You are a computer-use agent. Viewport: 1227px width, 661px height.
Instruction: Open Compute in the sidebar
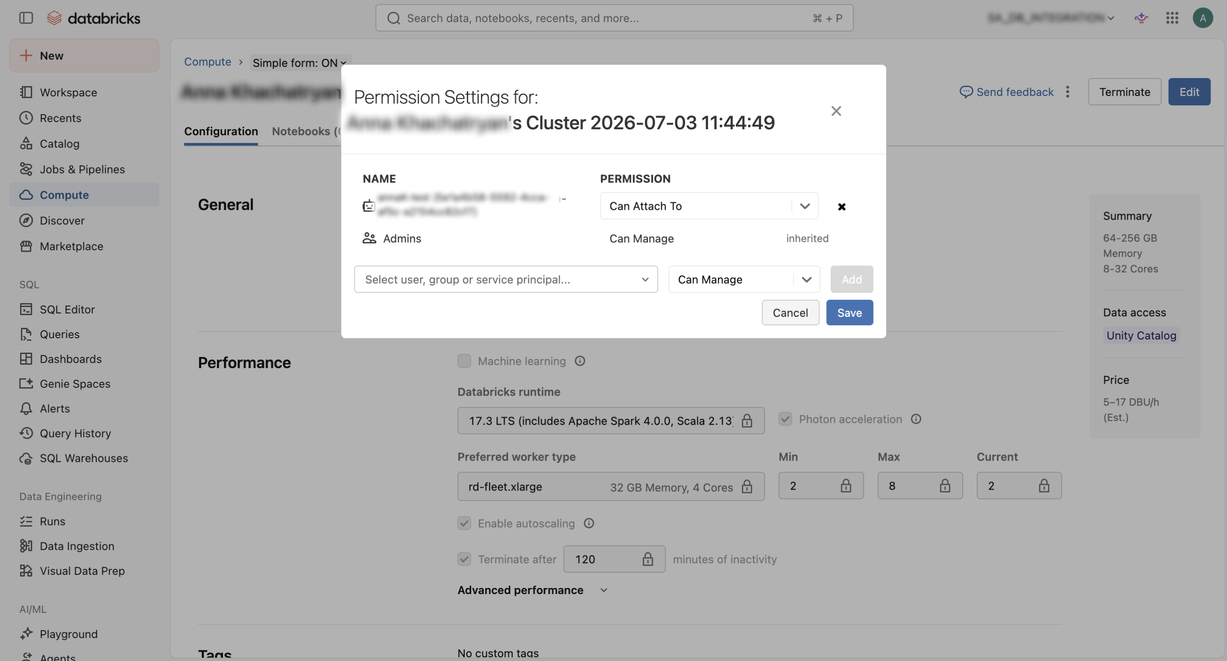[x=84, y=194]
